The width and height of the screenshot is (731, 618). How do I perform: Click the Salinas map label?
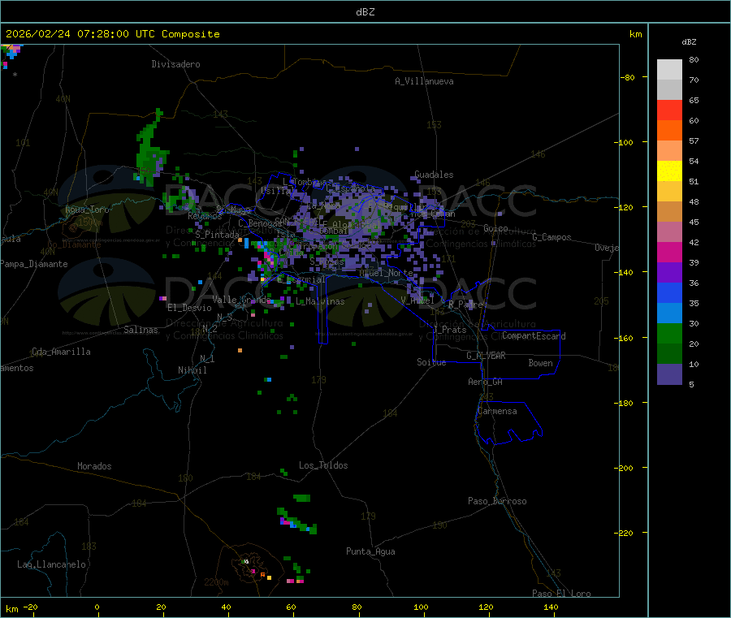tap(141, 330)
